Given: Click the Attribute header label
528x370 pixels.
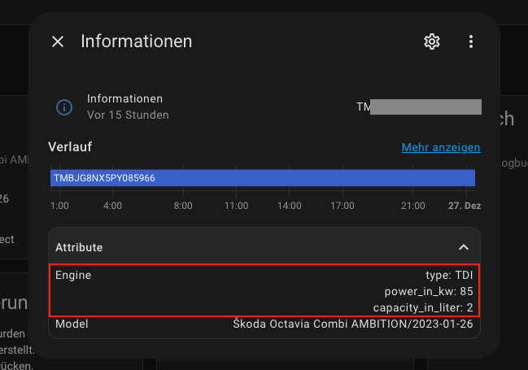Looking at the screenshot, I should tap(79, 247).
